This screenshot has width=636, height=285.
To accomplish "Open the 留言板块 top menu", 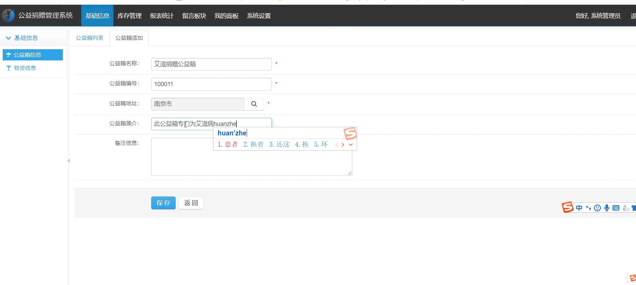I will point(194,16).
